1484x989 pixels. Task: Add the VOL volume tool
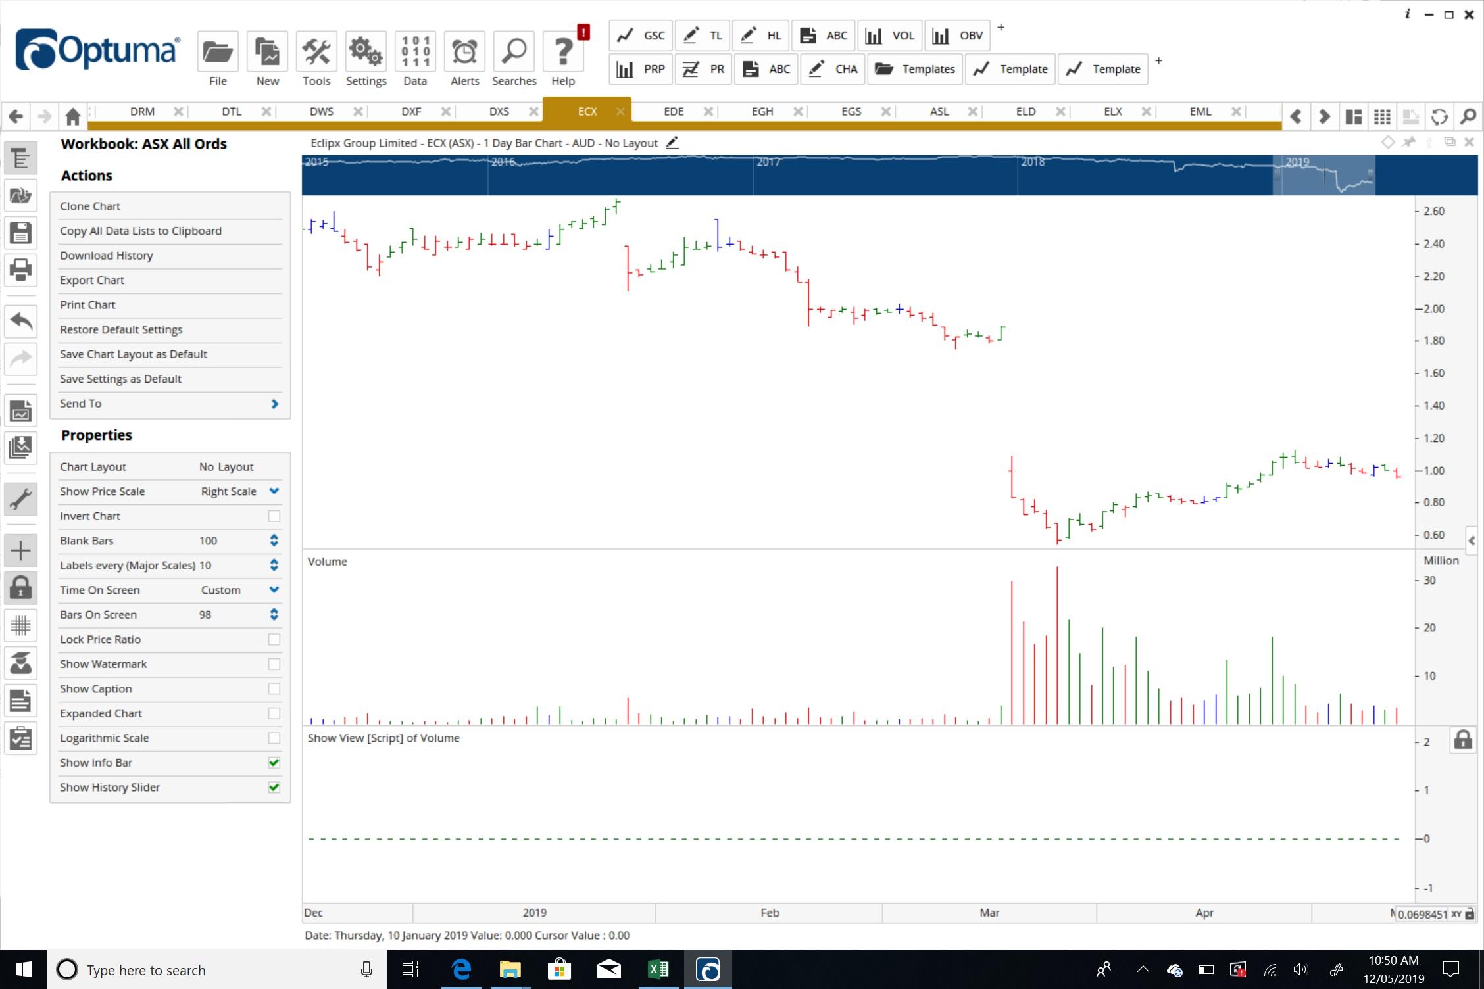[889, 36]
